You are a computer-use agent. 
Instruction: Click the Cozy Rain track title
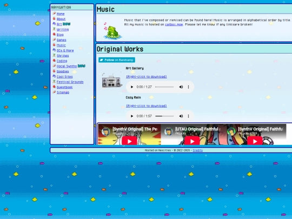[133, 97]
